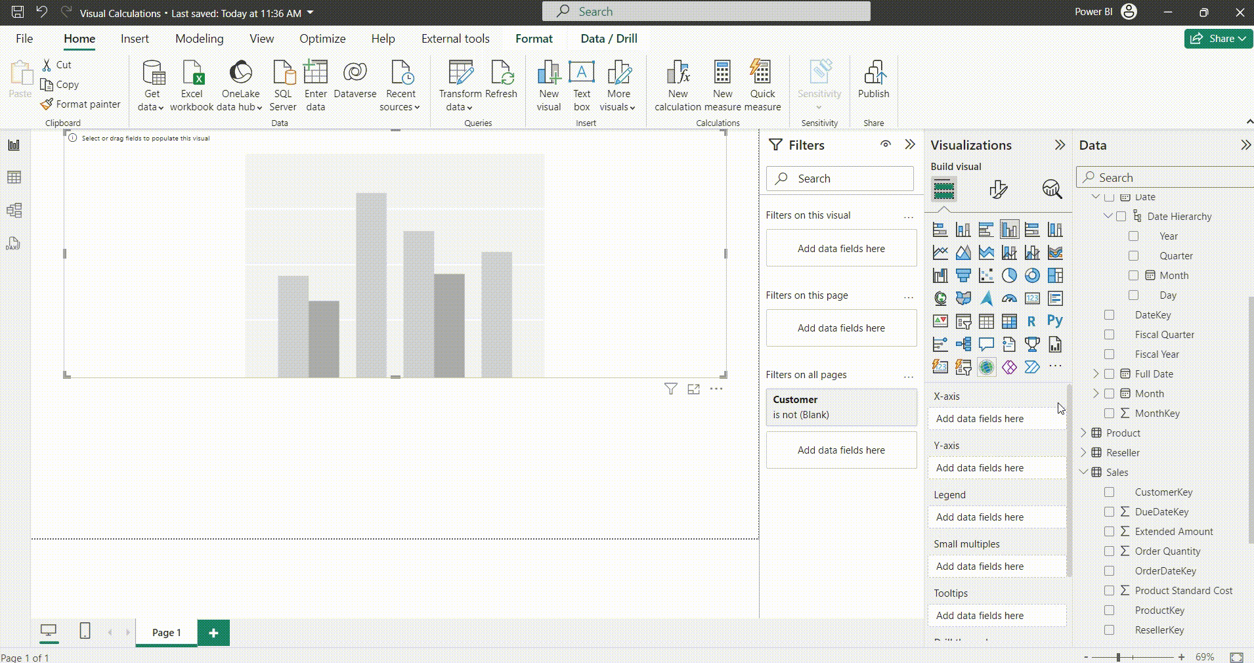
Task: Select the pie chart visualization
Action: tap(1009, 276)
